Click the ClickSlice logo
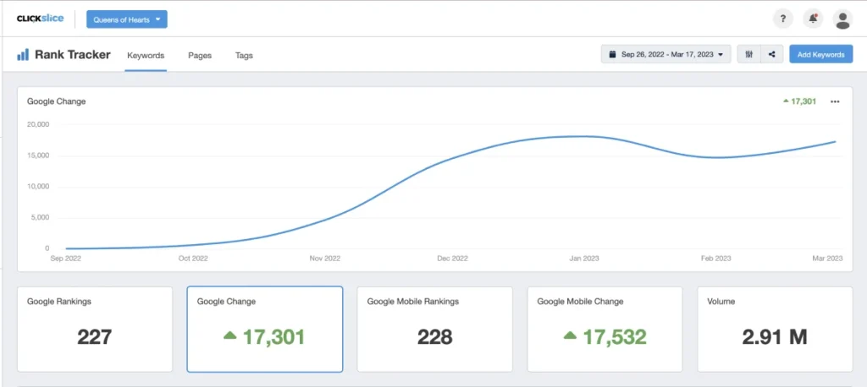 click(x=40, y=19)
